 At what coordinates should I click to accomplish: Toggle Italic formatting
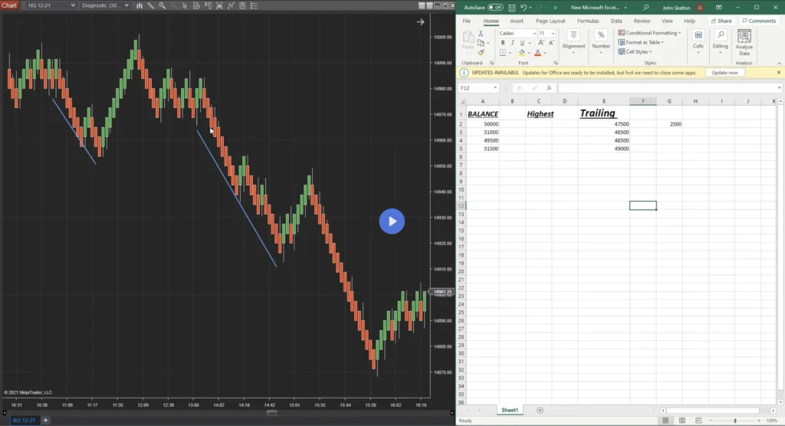click(x=512, y=43)
